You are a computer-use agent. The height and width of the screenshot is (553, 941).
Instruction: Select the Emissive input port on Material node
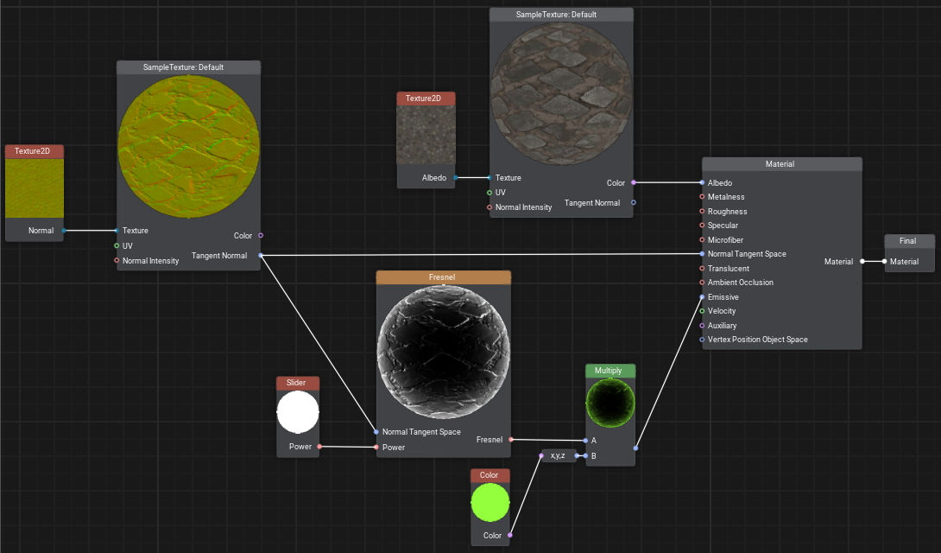point(702,296)
